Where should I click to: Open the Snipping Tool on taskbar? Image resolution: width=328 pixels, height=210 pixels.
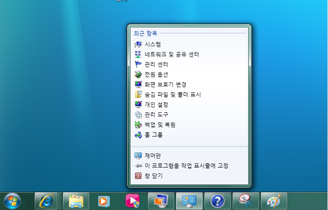(246, 201)
